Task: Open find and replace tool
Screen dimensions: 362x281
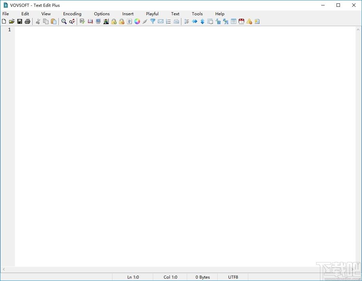Action: click(72, 21)
